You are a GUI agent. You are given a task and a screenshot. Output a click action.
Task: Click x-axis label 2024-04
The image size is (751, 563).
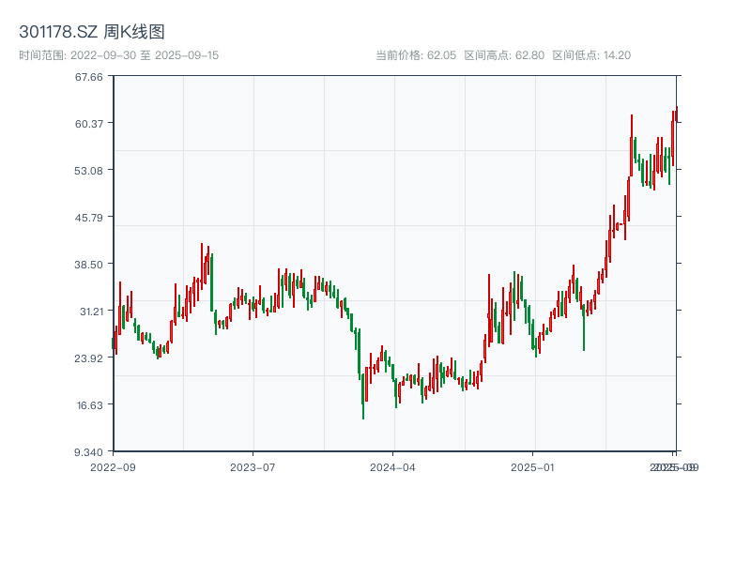click(x=392, y=467)
